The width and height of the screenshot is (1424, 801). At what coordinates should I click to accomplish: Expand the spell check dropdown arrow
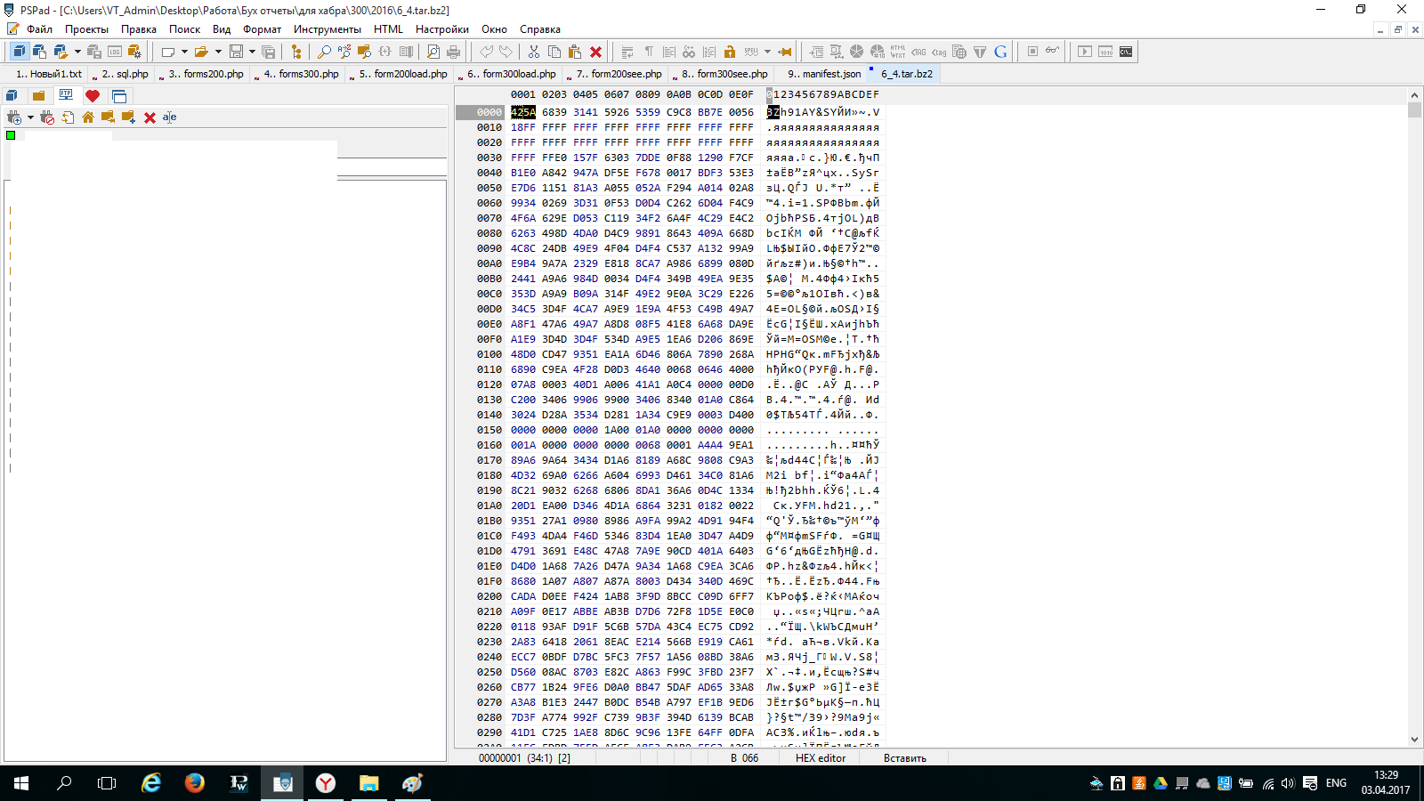767,52
